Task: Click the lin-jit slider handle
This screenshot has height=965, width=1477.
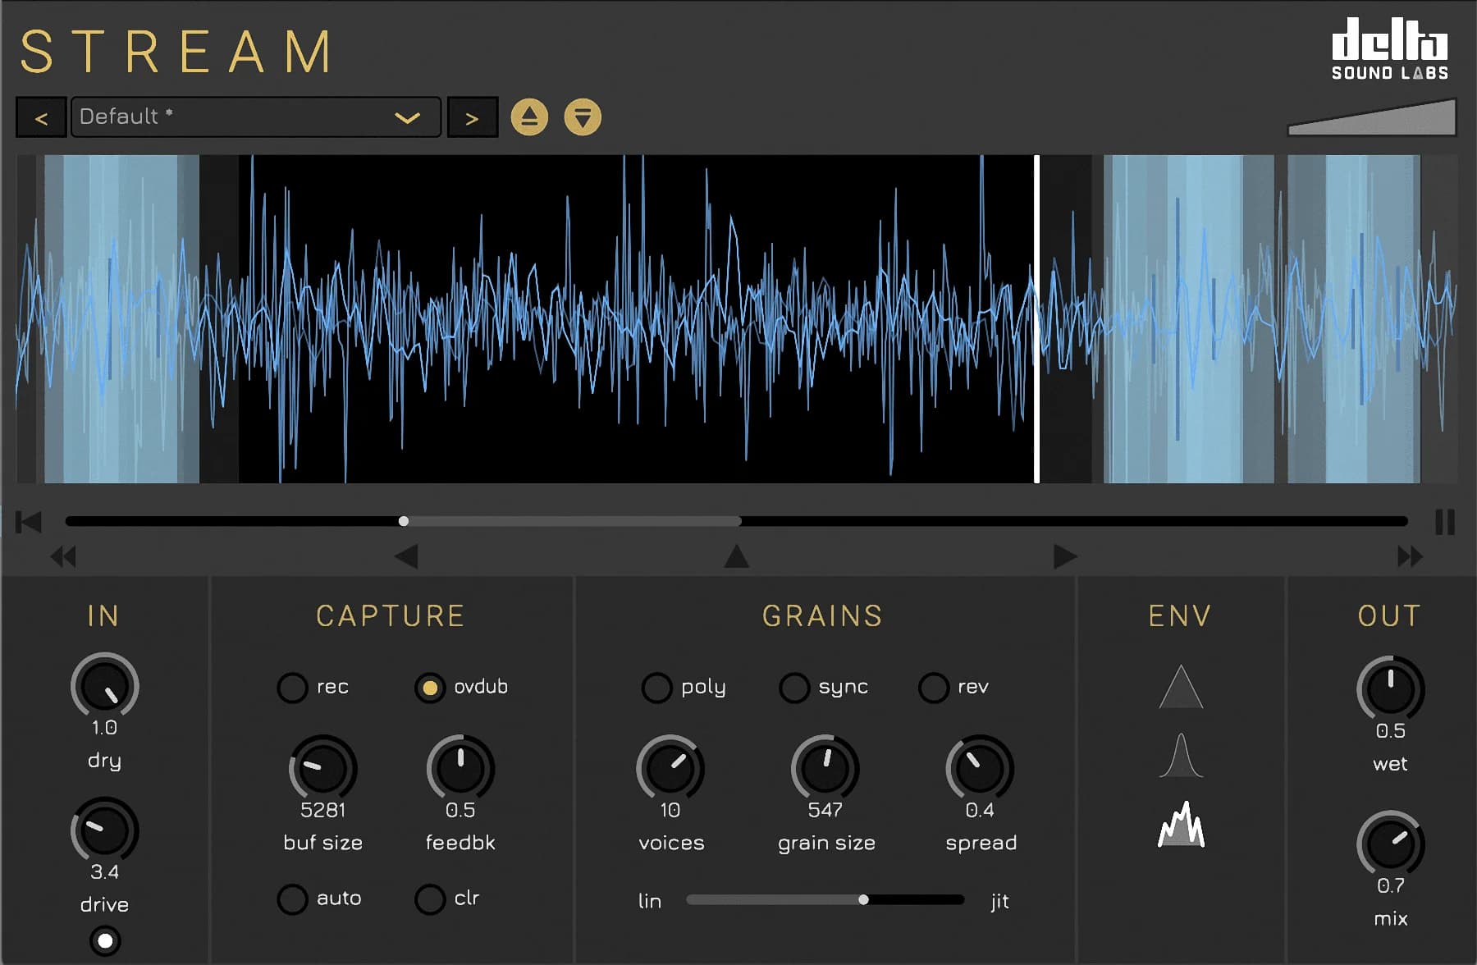Action: pos(864,899)
